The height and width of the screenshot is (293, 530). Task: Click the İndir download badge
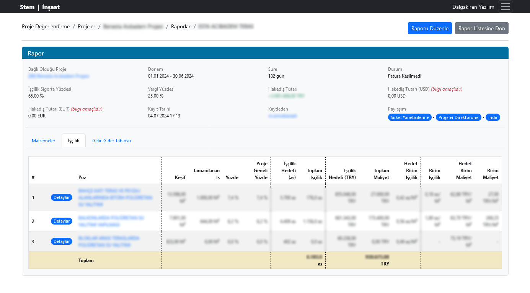[492, 117]
